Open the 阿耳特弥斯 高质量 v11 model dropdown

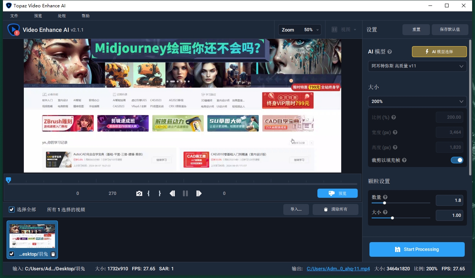click(417, 66)
